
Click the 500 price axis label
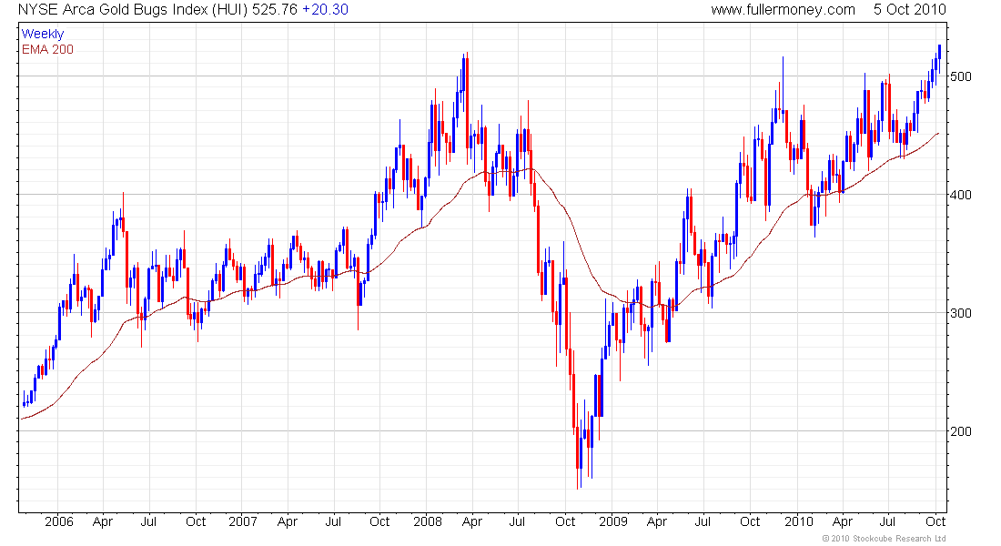click(961, 76)
